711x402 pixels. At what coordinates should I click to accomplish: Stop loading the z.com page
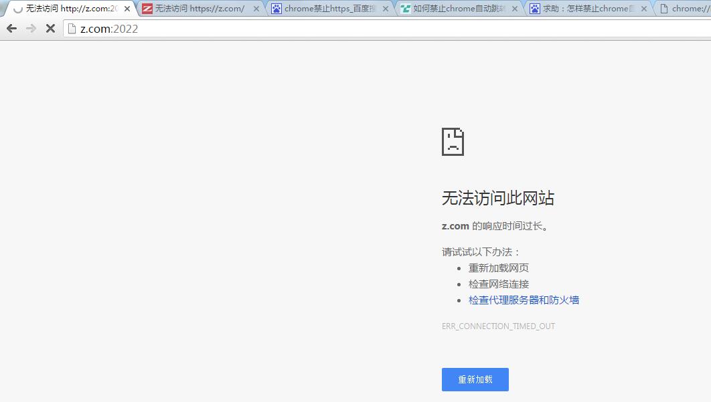[50, 29]
